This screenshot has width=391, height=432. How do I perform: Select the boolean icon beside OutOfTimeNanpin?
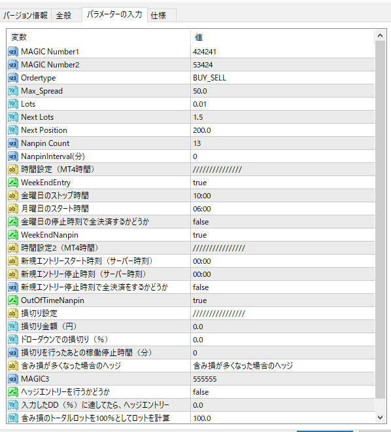[13, 300]
